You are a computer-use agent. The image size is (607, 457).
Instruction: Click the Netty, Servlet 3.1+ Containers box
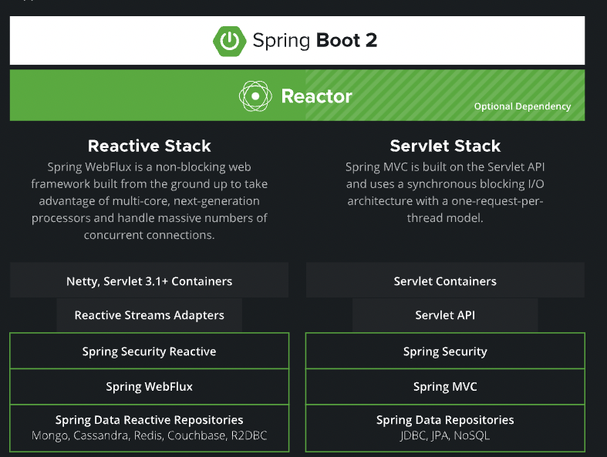(150, 281)
